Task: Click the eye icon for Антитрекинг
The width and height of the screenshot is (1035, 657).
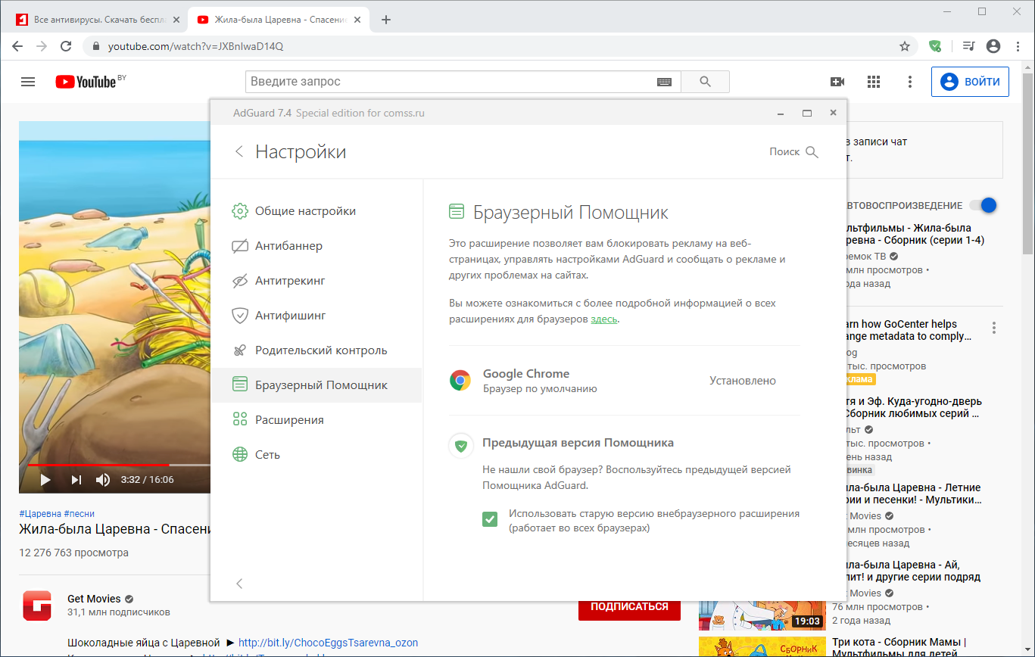Action: click(240, 281)
